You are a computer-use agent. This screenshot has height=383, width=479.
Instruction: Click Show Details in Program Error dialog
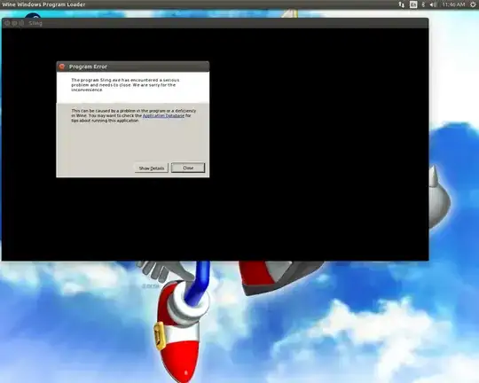tap(152, 168)
